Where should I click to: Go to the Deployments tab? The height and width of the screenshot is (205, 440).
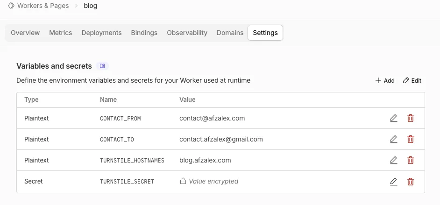tap(101, 33)
